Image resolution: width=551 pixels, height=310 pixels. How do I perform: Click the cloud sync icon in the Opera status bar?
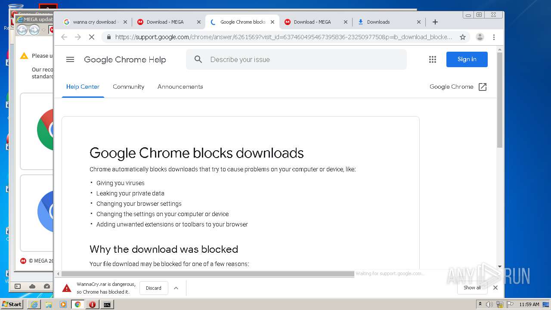(32, 286)
